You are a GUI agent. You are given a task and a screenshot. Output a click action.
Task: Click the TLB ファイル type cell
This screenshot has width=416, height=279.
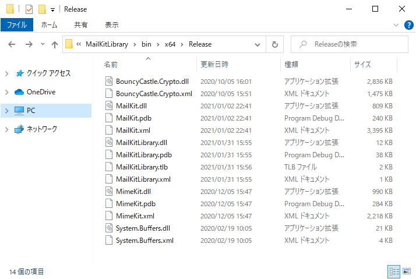pos(300,167)
